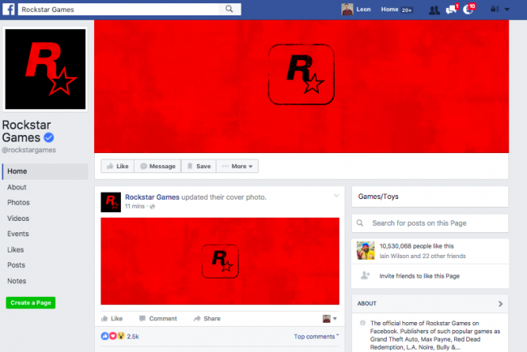Click the info icon beside the about description
Screen dimensions: 527x352
(x=362, y=323)
